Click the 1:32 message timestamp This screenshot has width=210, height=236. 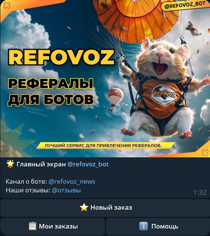click(200, 192)
